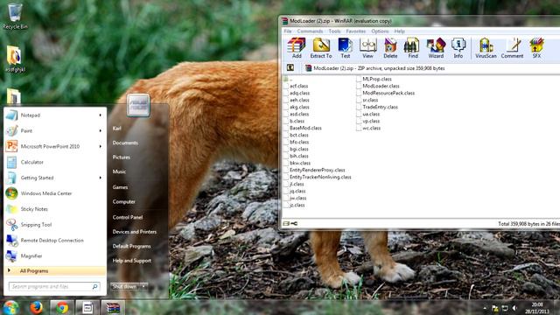Click the Add toolbar icon in WinRAR
The width and height of the screenshot is (560, 315).
(x=297, y=47)
